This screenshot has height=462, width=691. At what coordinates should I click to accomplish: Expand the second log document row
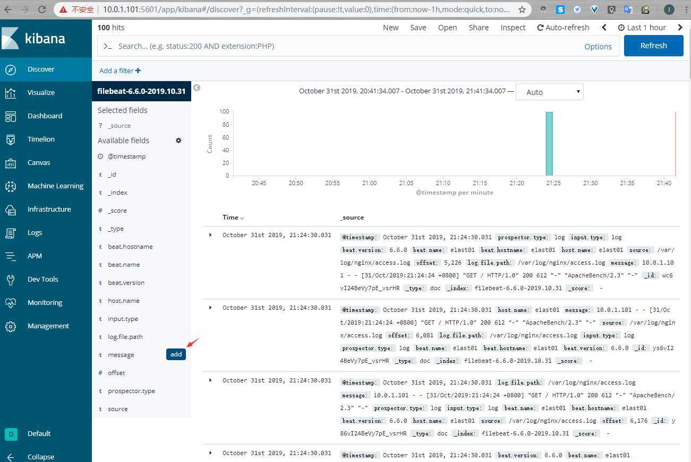(x=210, y=308)
